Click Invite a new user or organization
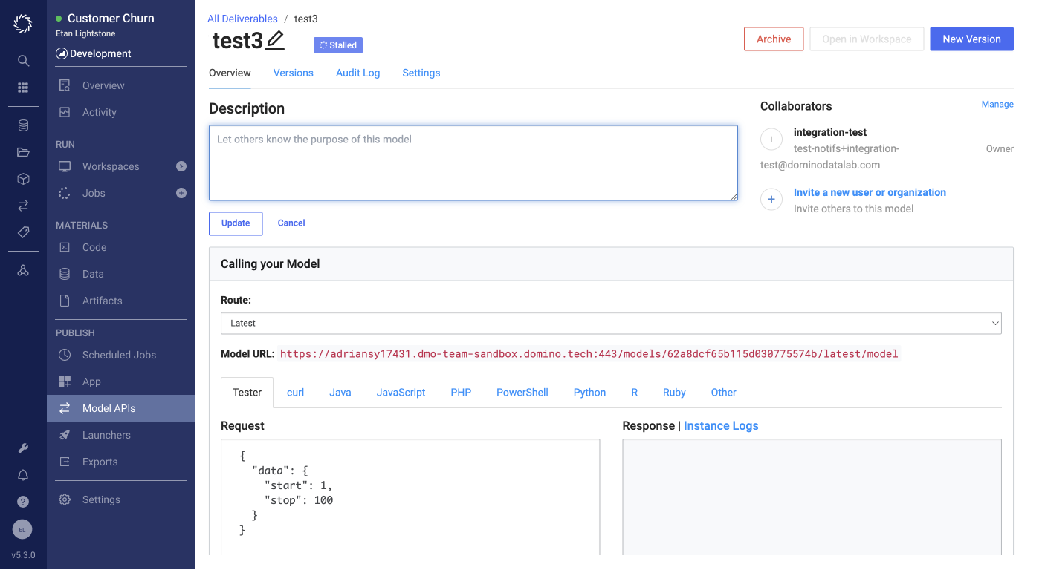 tap(870, 192)
